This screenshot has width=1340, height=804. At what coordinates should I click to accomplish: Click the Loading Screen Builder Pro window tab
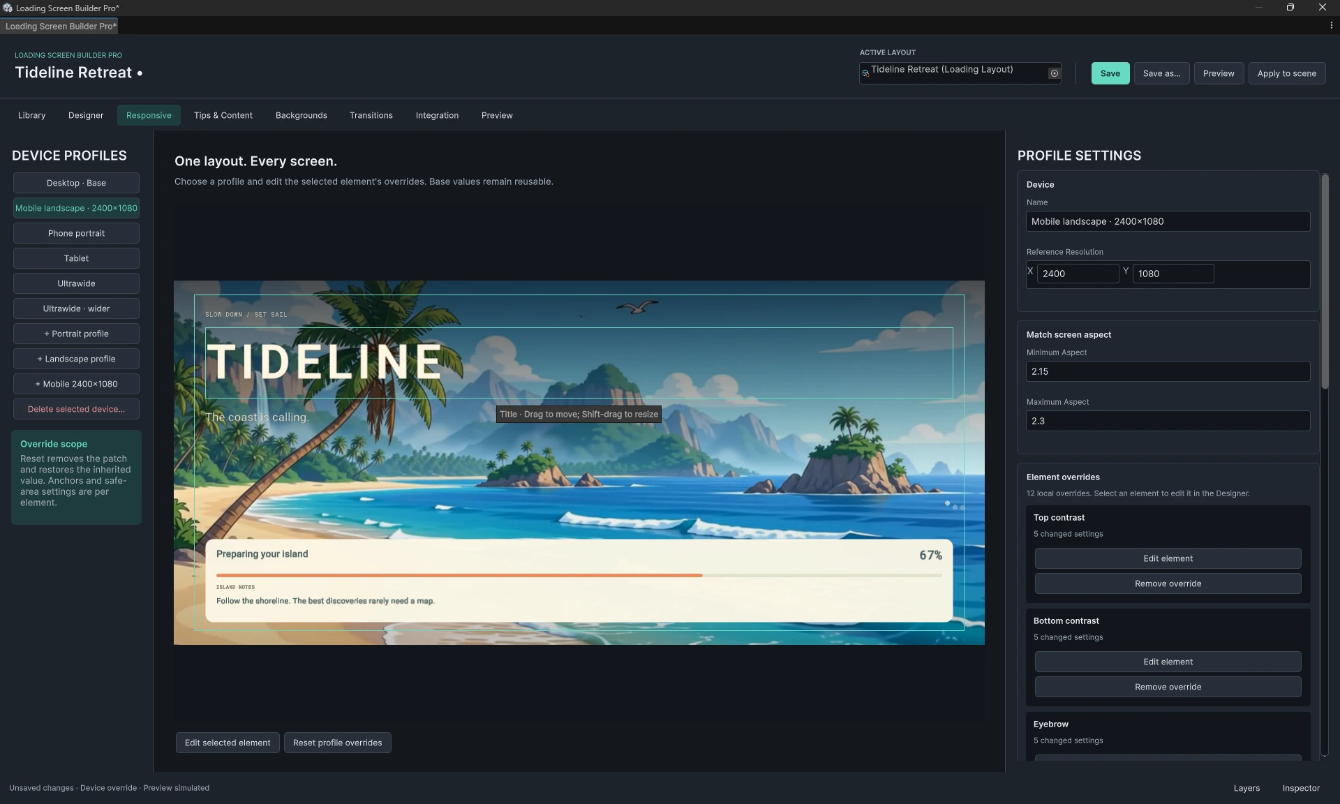60,26
